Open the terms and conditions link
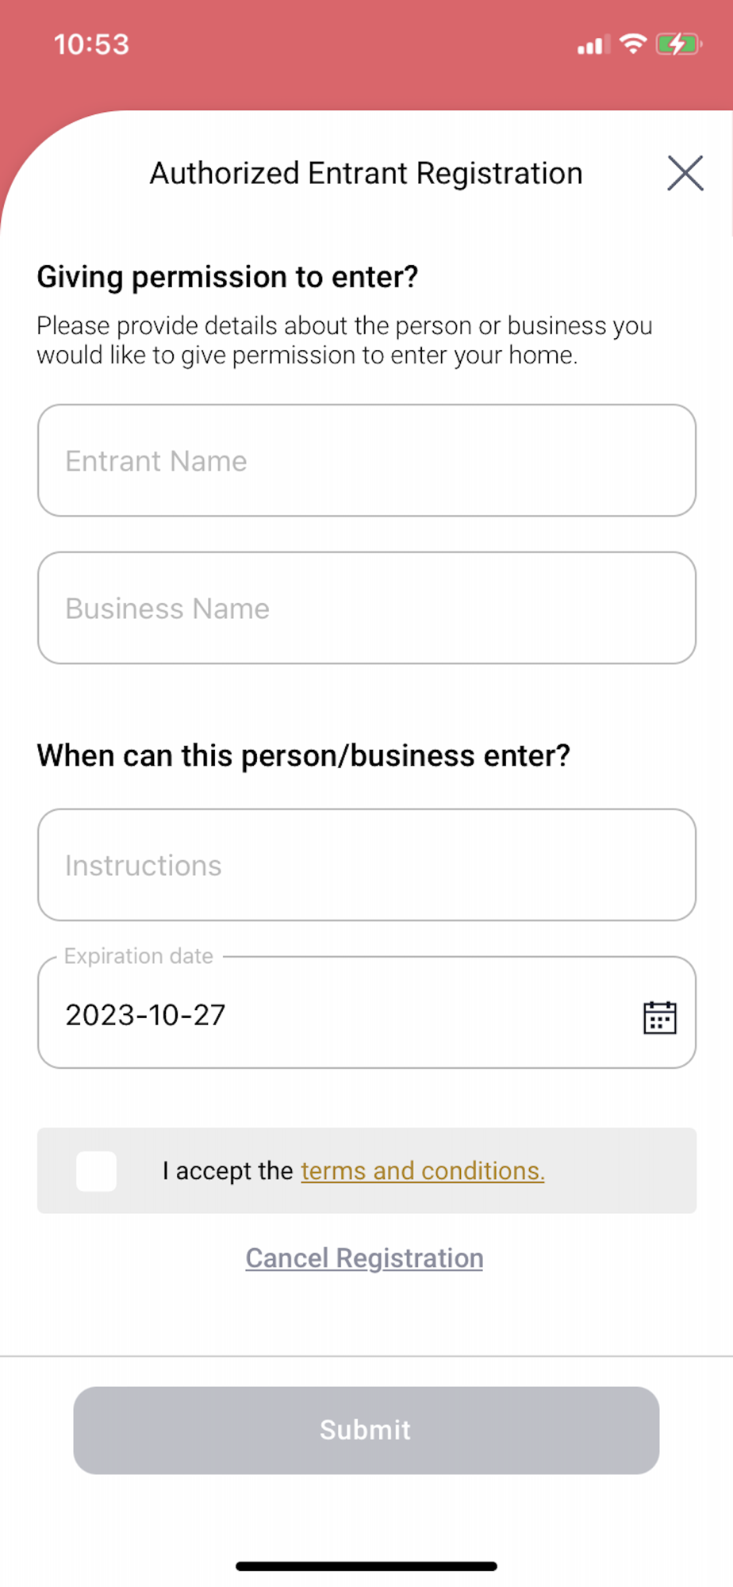Viewport: 733px width, 1587px height. [422, 1171]
